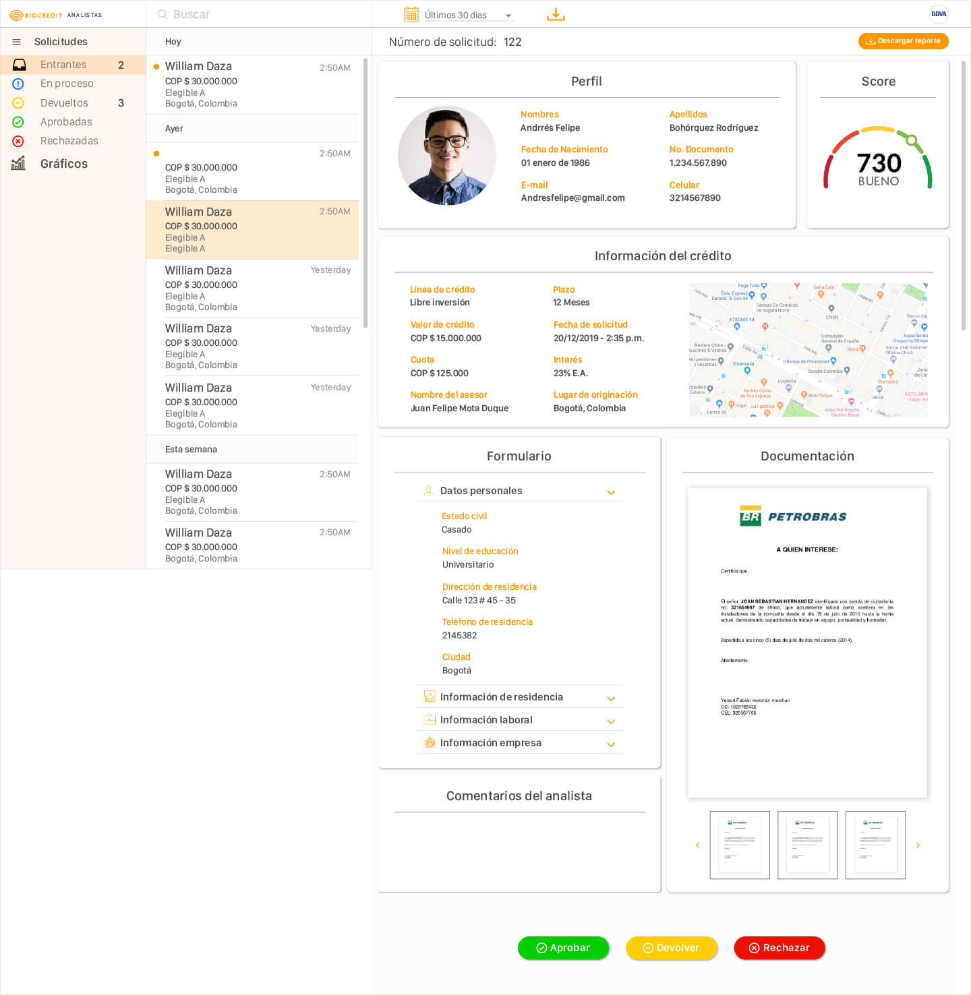
Task: Expand the Información de residencia section
Action: click(611, 698)
